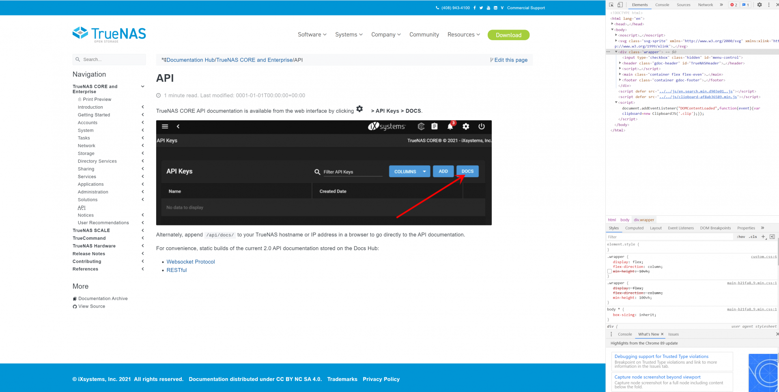The width and height of the screenshot is (779, 392).
Task: Close the What's New drawer tab
Action: click(662, 334)
